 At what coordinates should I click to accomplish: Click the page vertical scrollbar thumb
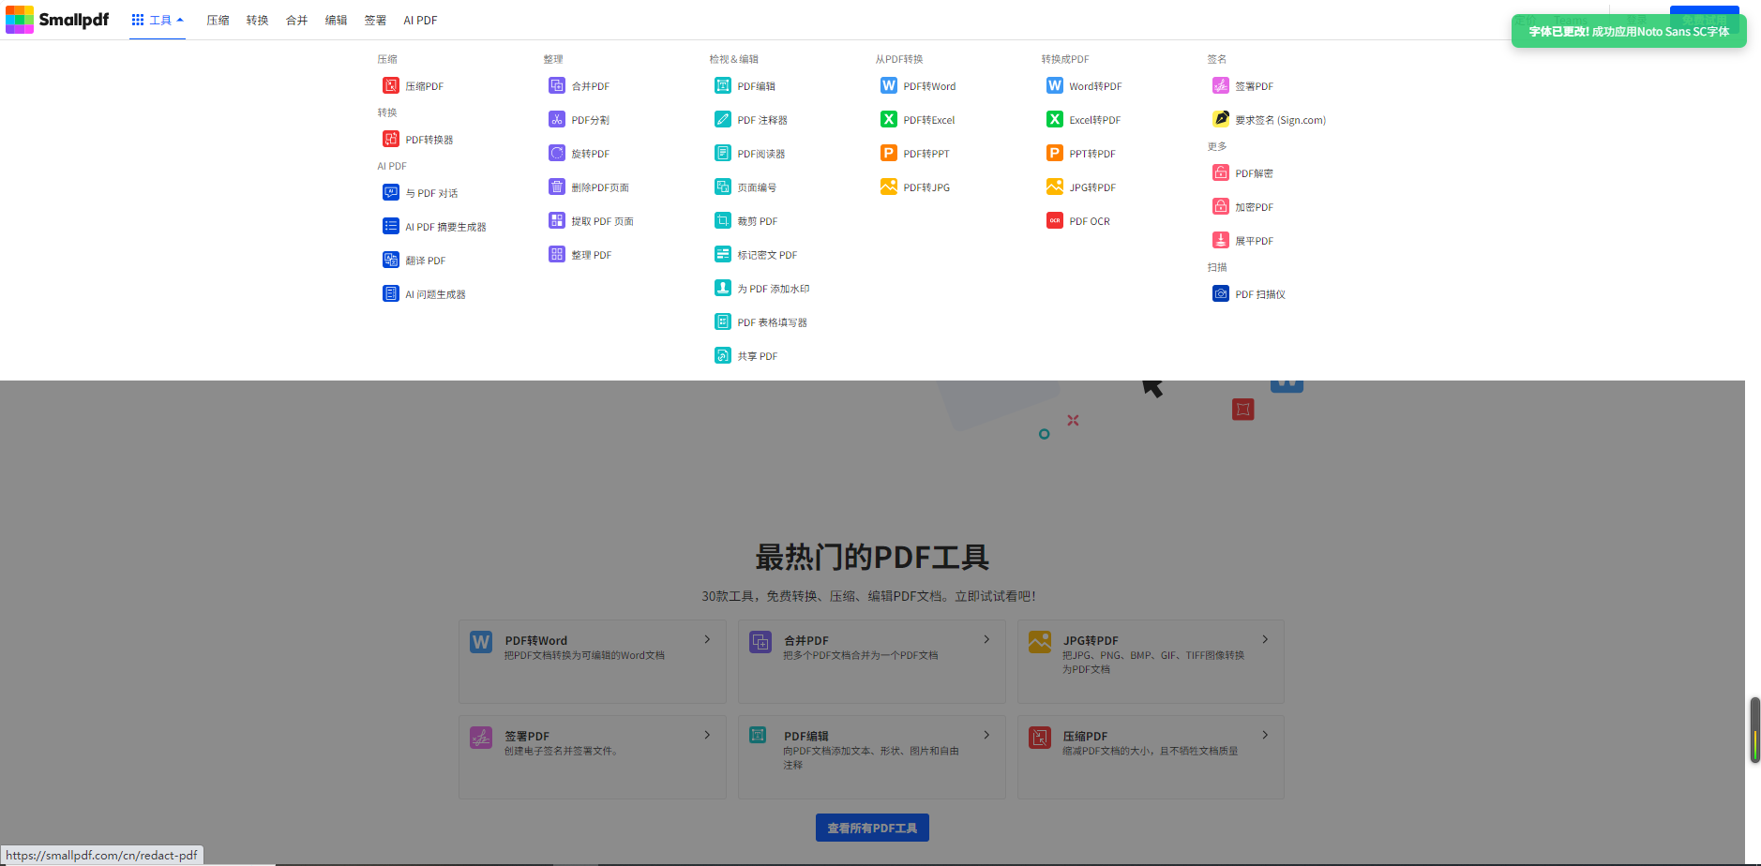pyautogui.click(x=1753, y=729)
